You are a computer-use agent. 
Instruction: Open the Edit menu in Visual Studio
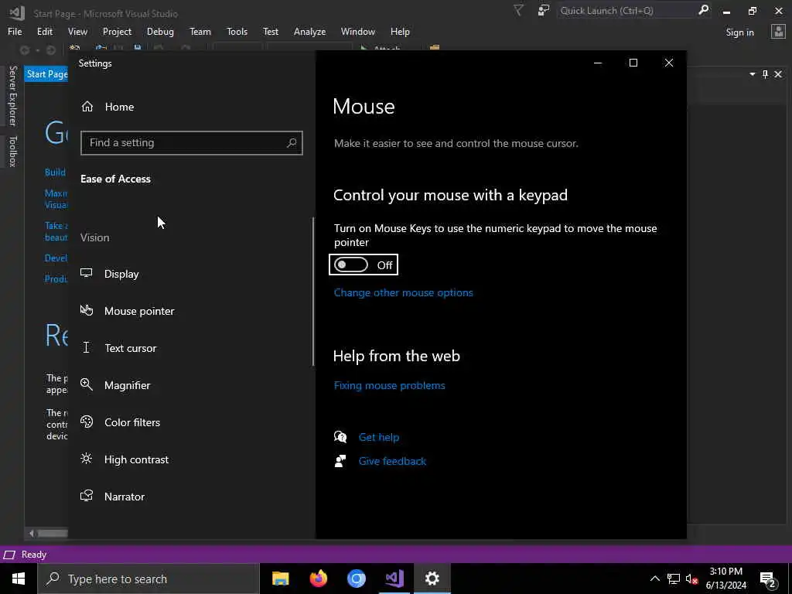coord(44,31)
